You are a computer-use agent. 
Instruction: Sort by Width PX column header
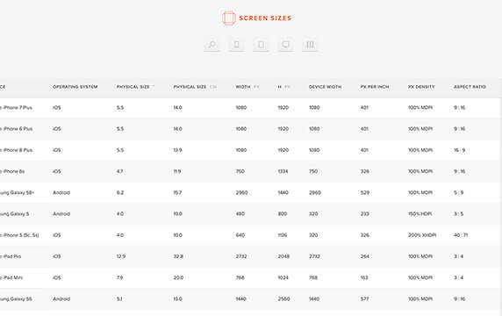pyautogui.click(x=247, y=87)
